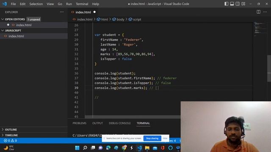Switch to the Problems tab
The width and height of the screenshot is (271, 152).
tap(79, 123)
